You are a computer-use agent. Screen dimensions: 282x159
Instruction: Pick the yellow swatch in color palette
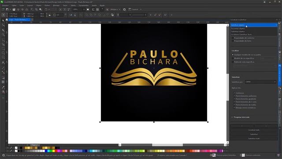tap(54, 151)
